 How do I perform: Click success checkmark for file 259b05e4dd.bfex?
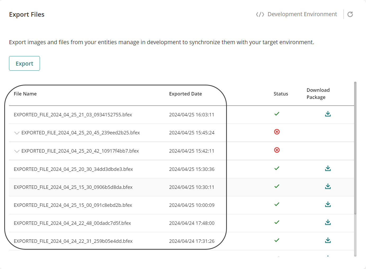[277, 240]
